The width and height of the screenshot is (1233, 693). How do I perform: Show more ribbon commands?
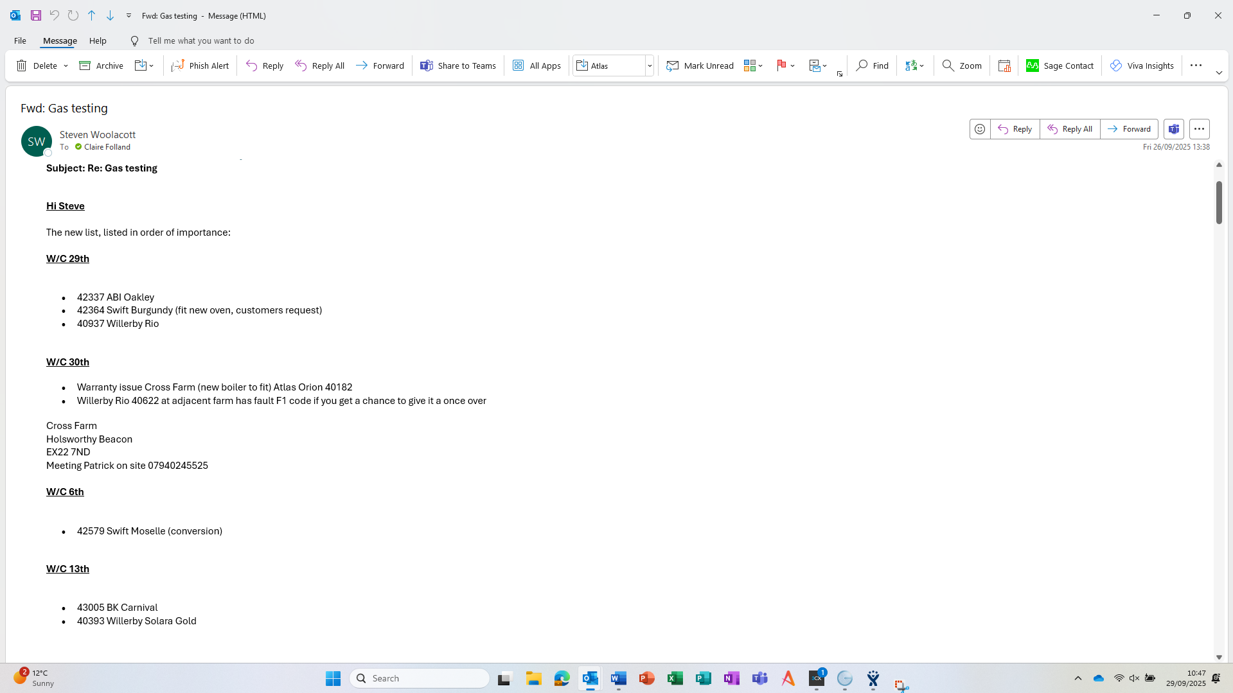click(1196, 66)
